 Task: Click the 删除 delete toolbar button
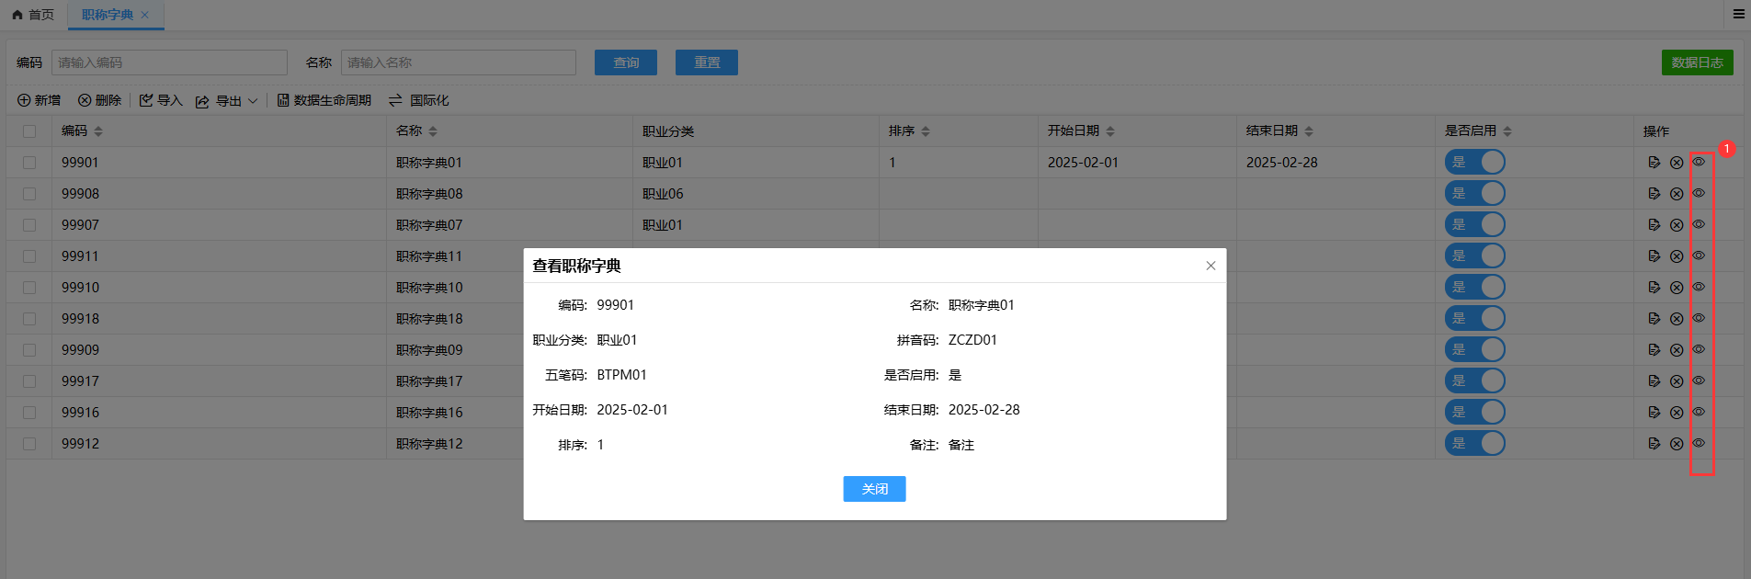point(99,100)
